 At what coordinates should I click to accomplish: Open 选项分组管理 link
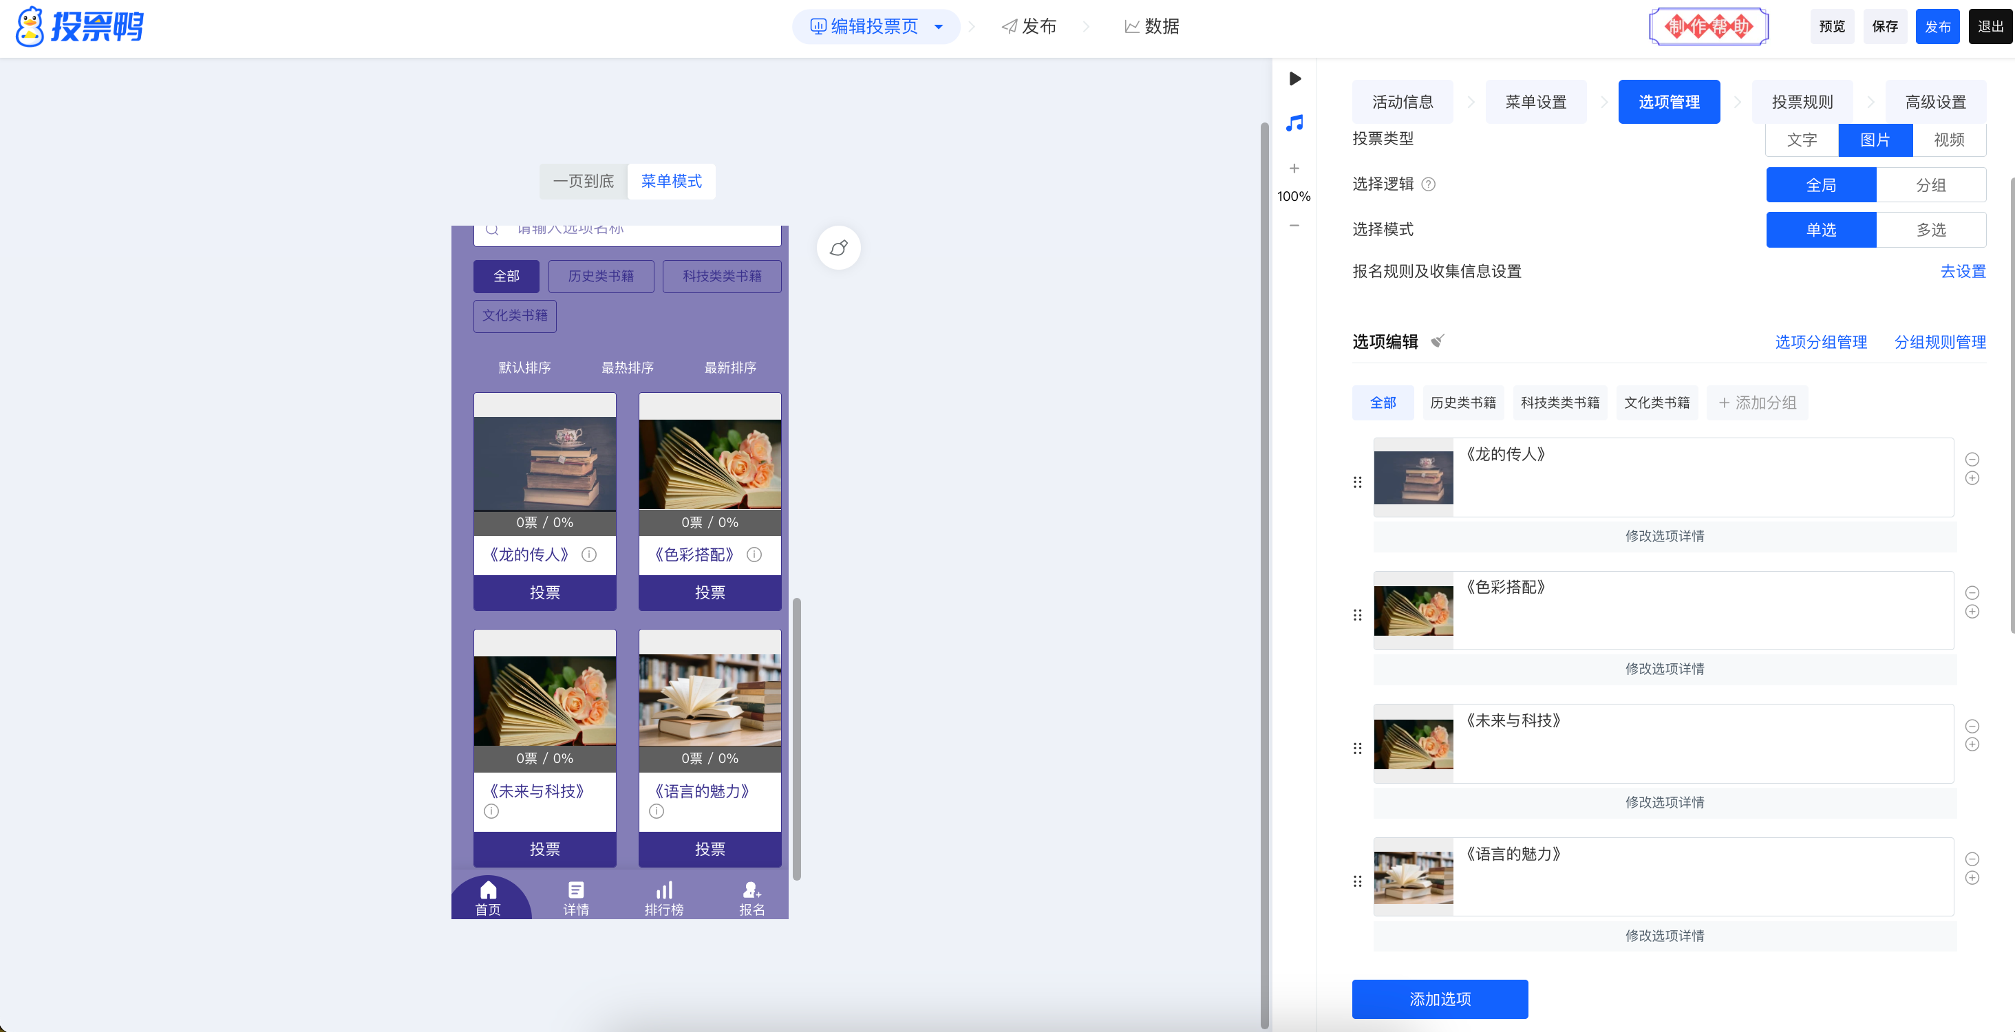click(1820, 342)
